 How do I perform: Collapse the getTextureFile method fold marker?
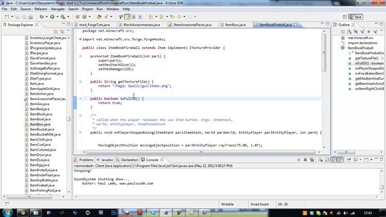(80, 81)
